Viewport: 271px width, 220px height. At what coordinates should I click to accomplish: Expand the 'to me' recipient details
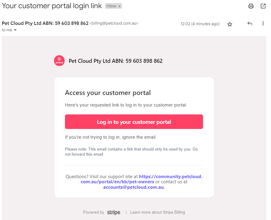tap(15, 30)
